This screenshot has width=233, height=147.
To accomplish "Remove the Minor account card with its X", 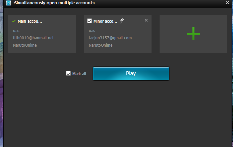I will tap(146, 20).
